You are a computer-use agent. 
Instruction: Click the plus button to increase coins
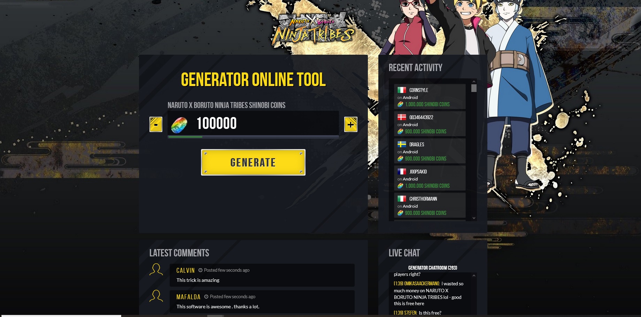point(351,124)
